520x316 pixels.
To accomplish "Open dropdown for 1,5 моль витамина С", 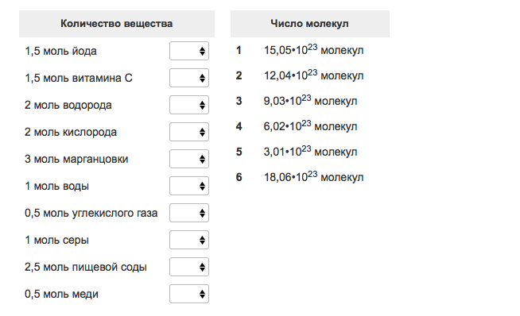I will tap(189, 78).
